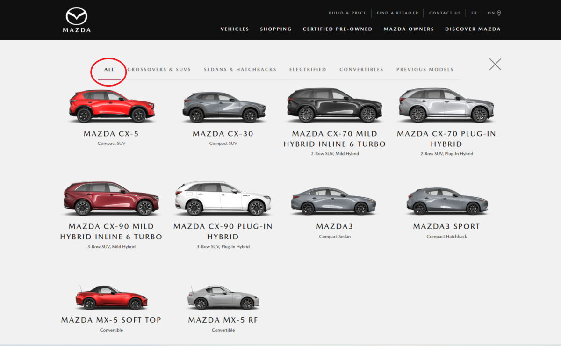Click the silver MX-5 RF image
Screen dimensions: 561x346
[x=223, y=297]
